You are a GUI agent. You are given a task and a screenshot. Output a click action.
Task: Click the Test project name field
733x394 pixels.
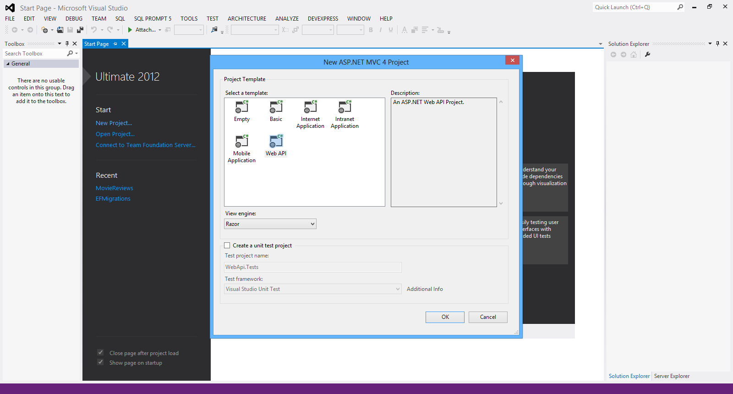[313, 267]
